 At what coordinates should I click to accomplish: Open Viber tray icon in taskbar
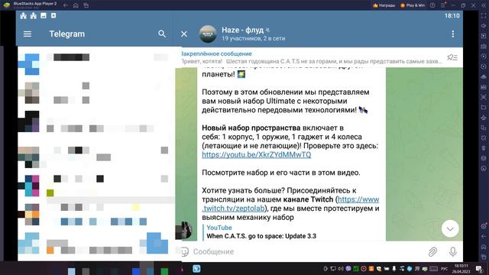tap(348, 268)
